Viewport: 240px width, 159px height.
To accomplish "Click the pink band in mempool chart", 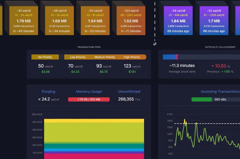I will pyautogui.click(x=94, y=156).
